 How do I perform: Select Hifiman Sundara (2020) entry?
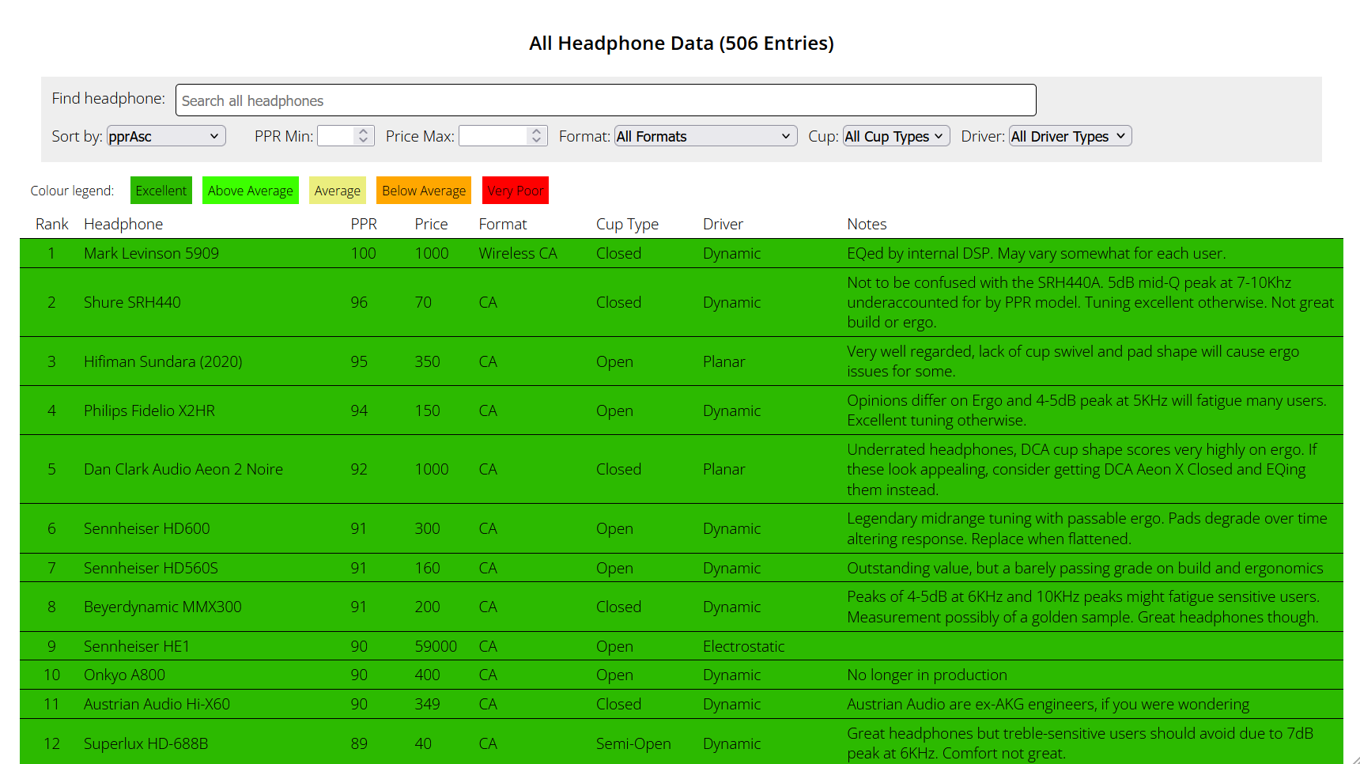pyautogui.click(x=163, y=361)
